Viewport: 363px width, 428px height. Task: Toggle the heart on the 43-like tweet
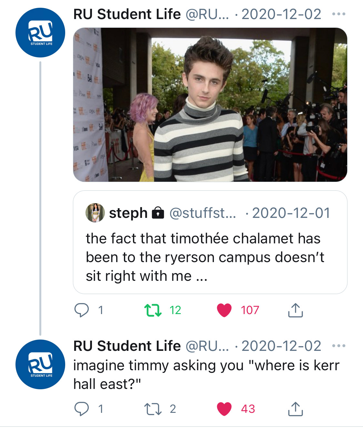coord(224,409)
